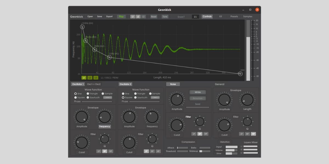
Task: Adjust the Noise filter Q knob
Action: [x=200, y=122]
